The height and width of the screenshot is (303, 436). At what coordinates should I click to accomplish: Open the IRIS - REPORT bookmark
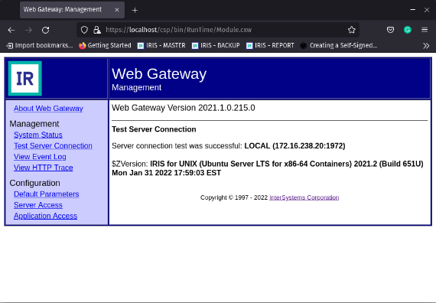[x=270, y=45]
